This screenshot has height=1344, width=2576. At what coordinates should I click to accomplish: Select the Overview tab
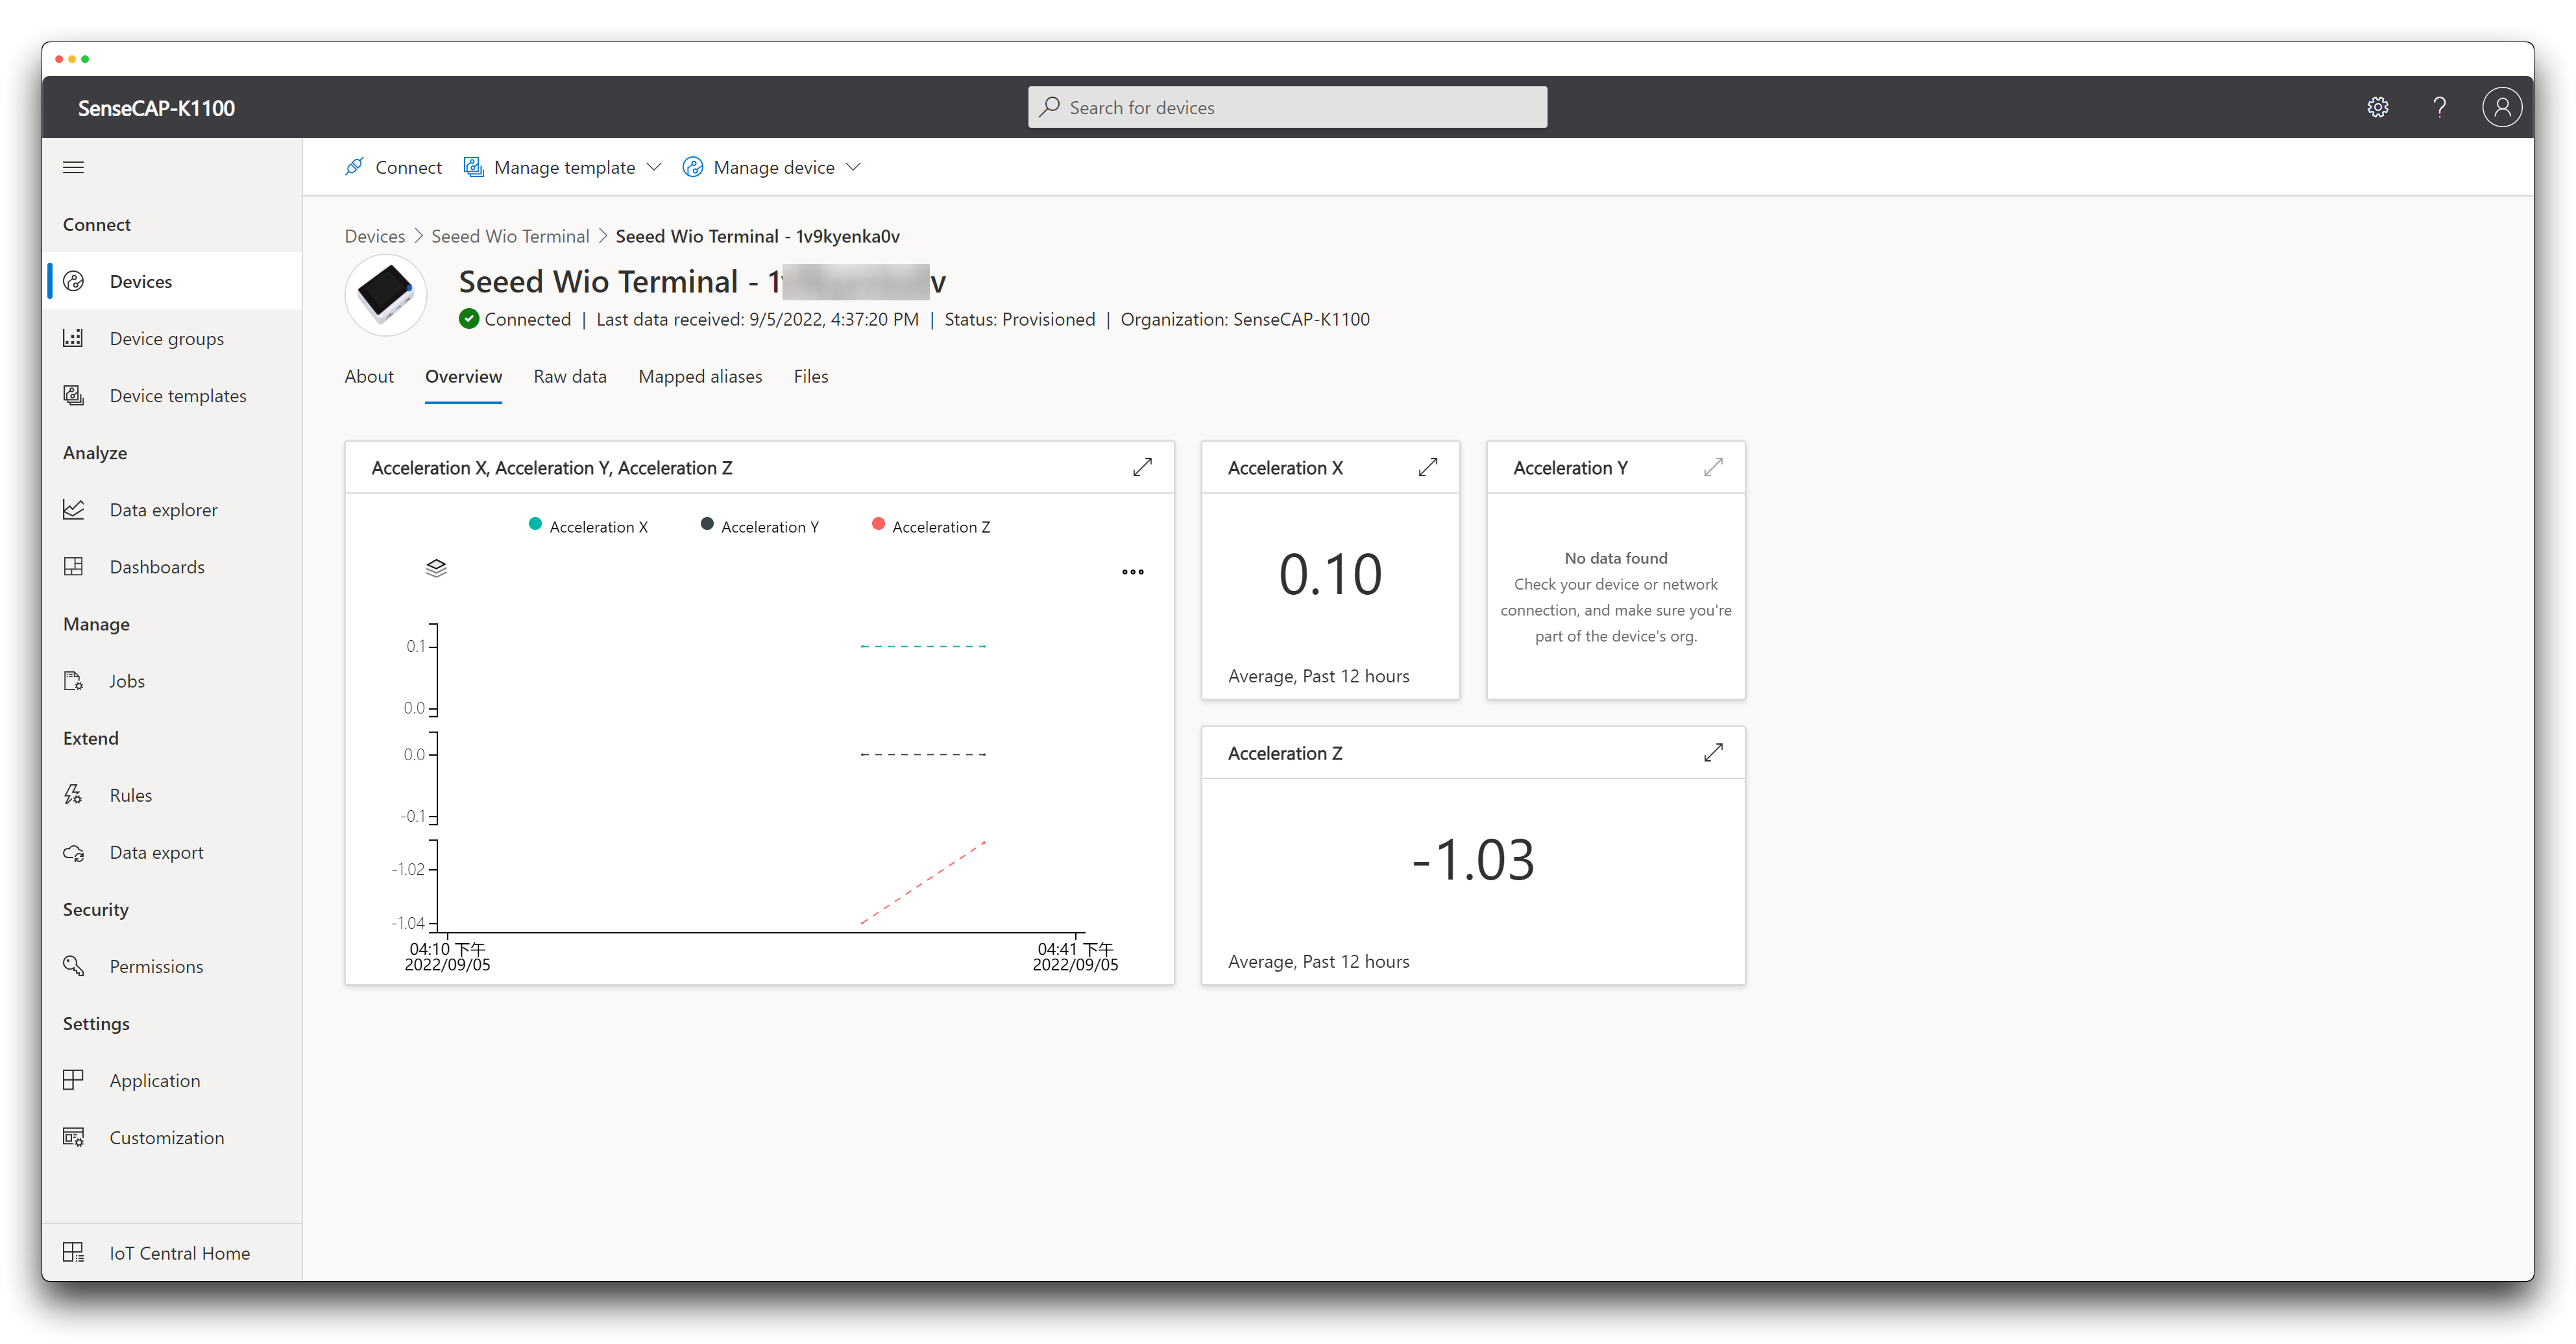tap(463, 376)
